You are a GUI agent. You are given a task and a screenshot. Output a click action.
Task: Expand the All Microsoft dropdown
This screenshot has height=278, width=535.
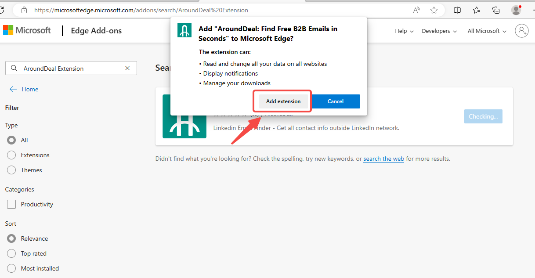487,31
